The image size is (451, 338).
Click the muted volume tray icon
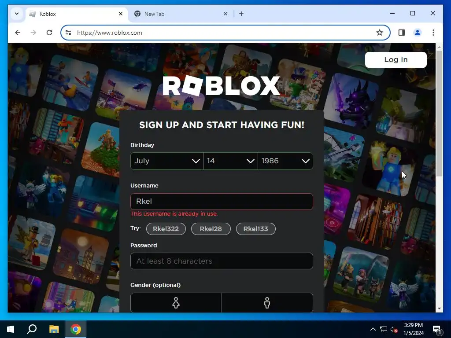point(394,329)
